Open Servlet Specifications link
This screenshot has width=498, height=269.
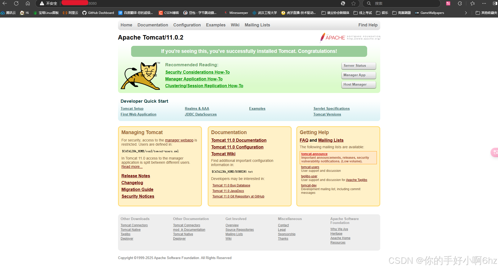[x=331, y=108]
